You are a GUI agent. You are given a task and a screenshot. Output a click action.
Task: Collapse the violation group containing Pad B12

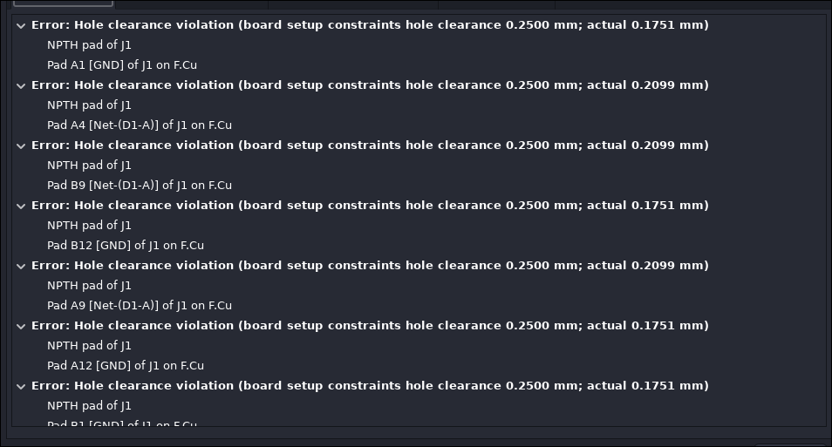[x=21, y=206]
